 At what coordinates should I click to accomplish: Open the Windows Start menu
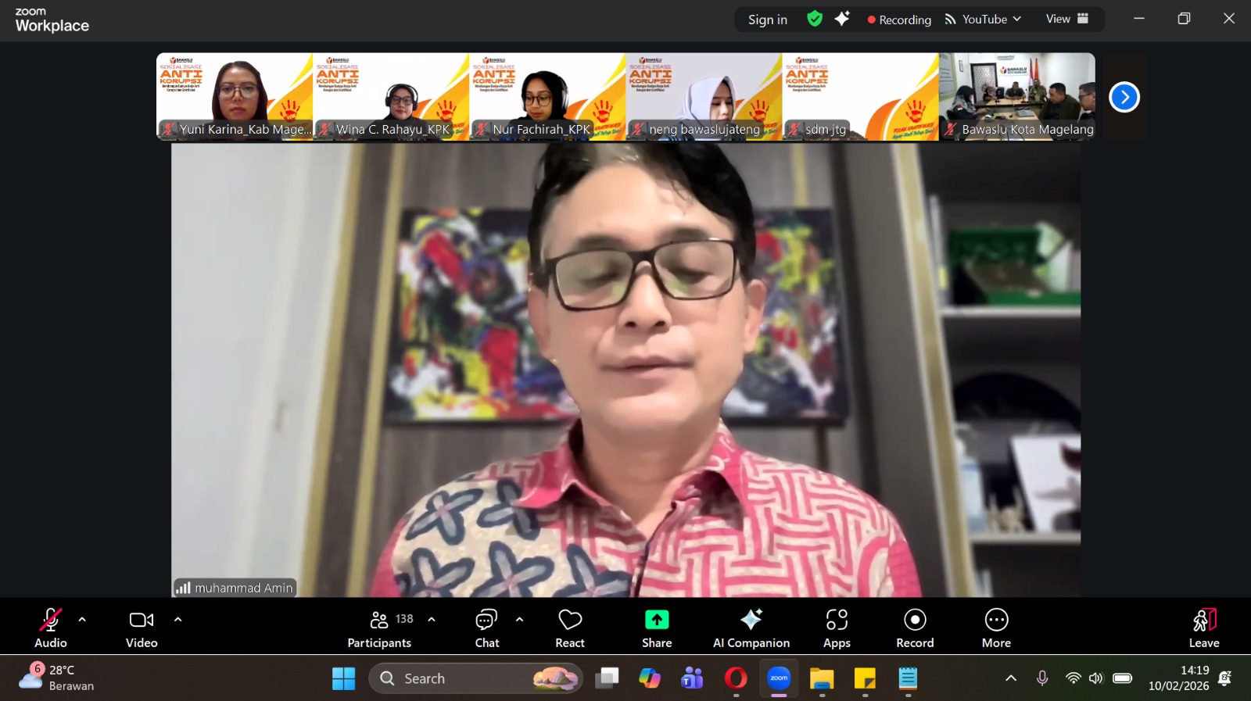click(343, 678)
